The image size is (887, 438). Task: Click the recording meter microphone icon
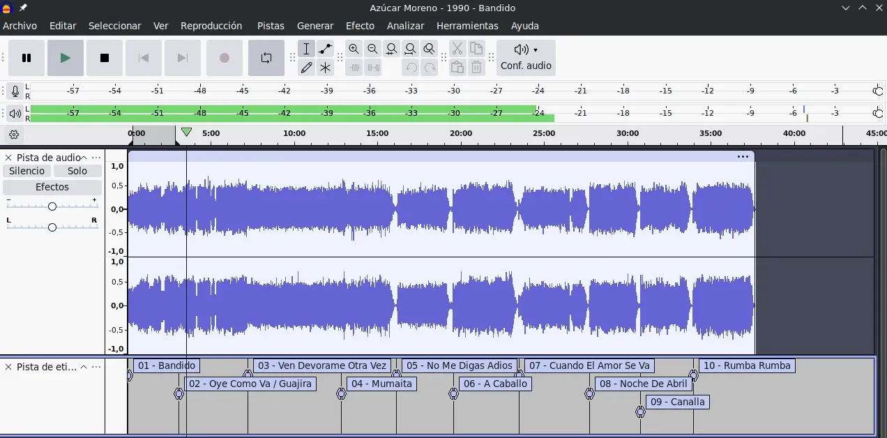[x=15, y=91]
